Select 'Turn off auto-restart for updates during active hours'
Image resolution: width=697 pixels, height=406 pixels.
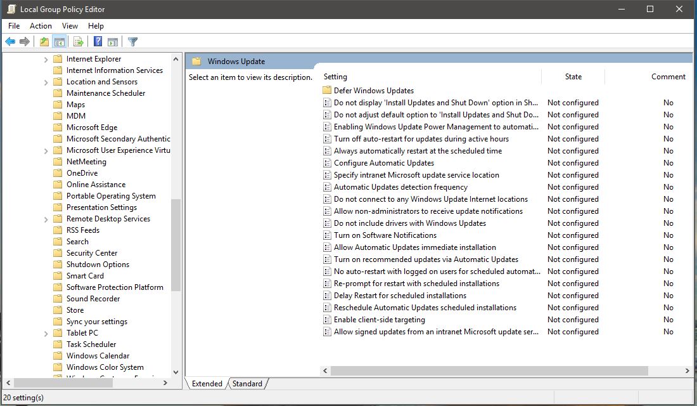click(x=421, y=139)
